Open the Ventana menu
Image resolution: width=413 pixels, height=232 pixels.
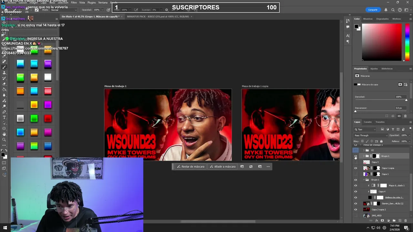click(103, 3)
